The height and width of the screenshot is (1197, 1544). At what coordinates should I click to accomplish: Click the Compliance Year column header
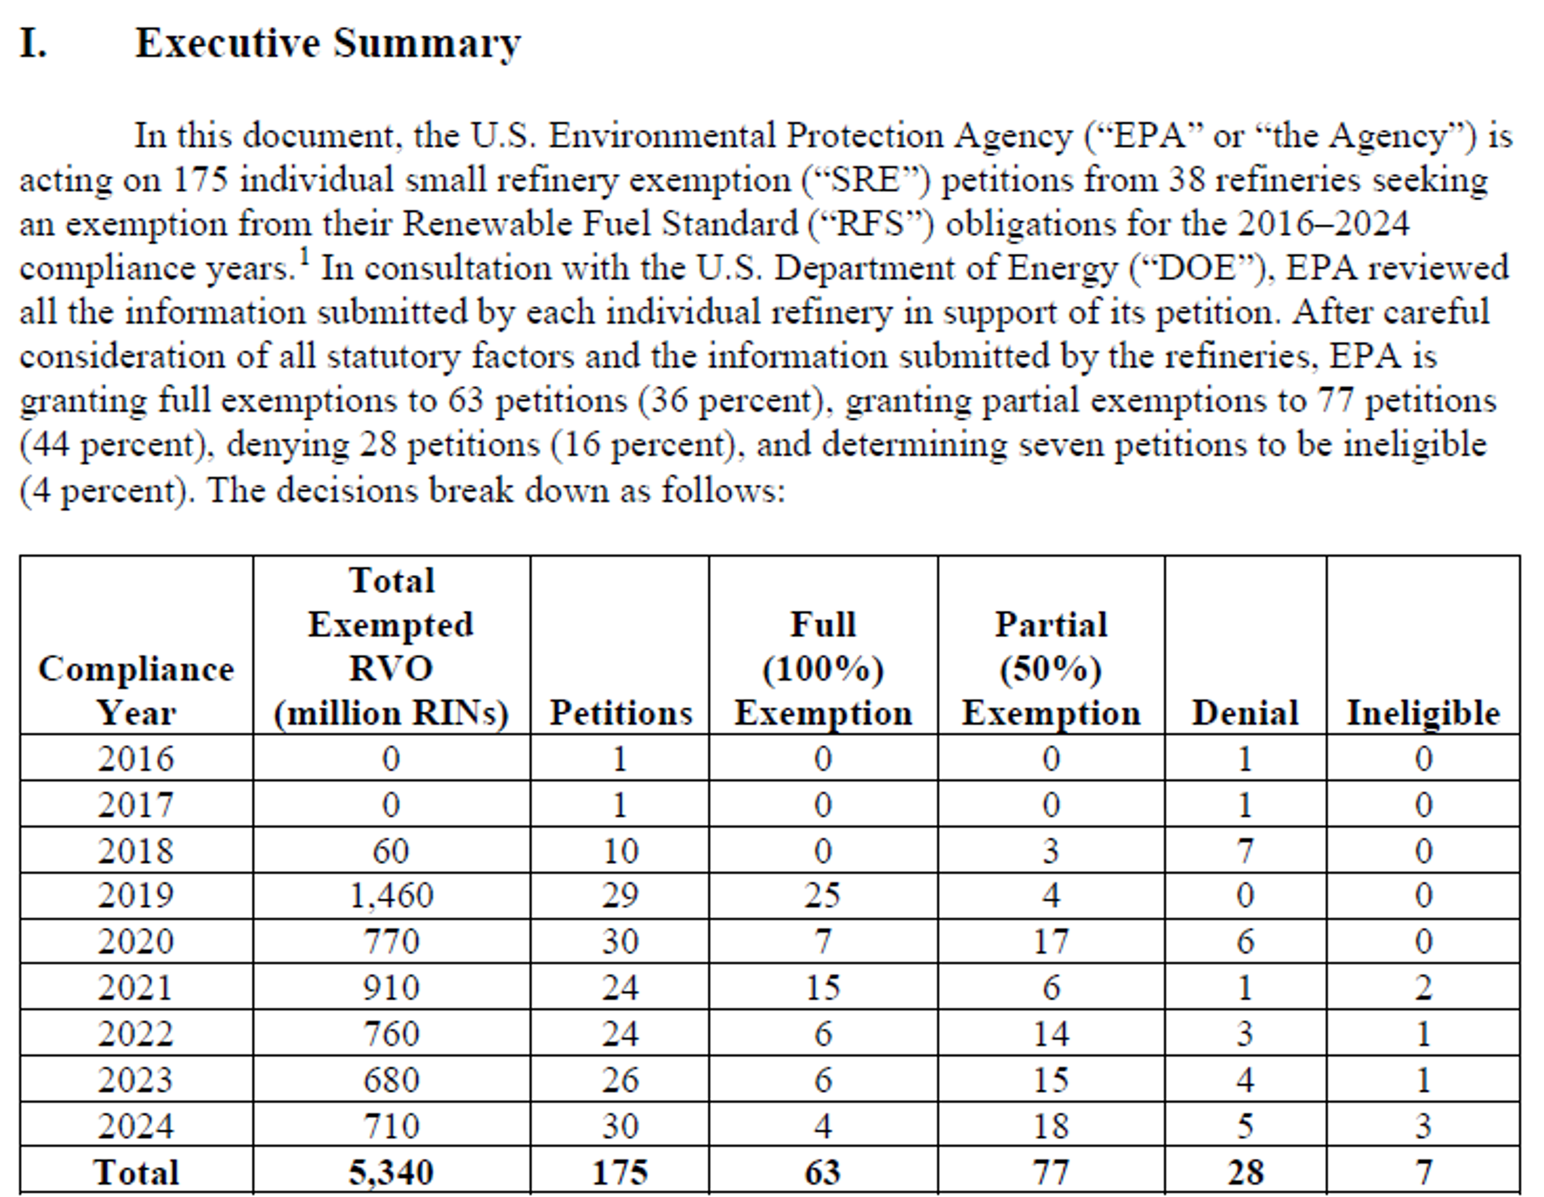136,691
